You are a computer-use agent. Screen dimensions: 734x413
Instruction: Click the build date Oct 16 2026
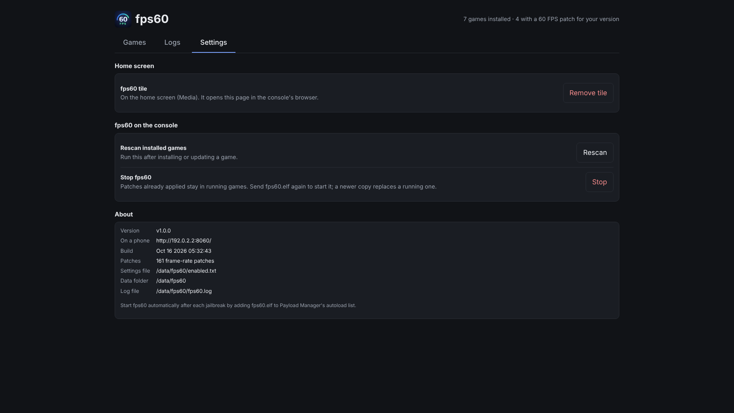point(183,251)
